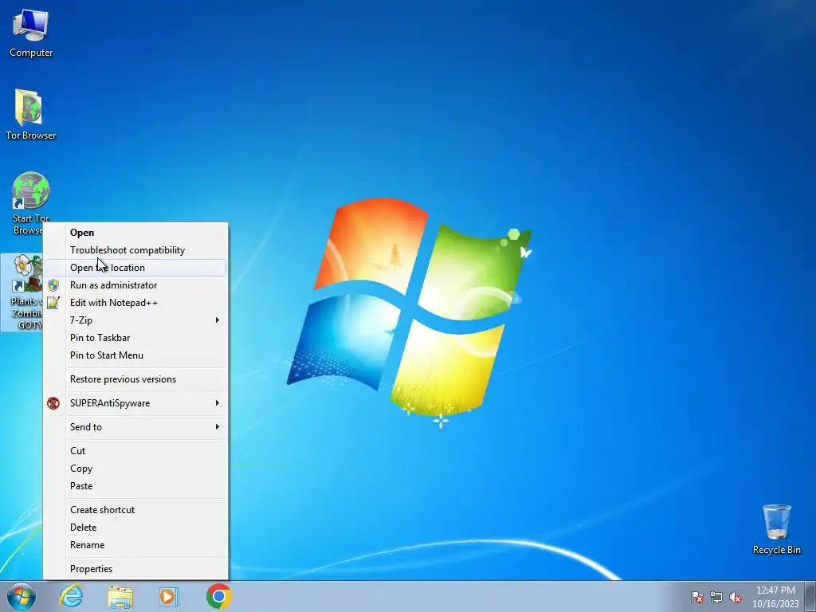This screenshot has height=612, width=816.
Task: Select Troubleshoot compatibility
Action: click(x=135, y=250)
